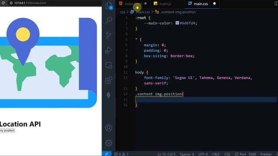Click the map illustration image
The width and height of the screenshot is (278, 156).
(48, 62)
